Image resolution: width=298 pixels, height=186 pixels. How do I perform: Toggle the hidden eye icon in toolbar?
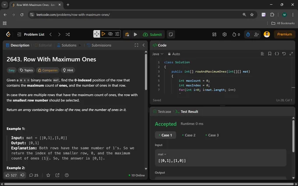point(110,34)
